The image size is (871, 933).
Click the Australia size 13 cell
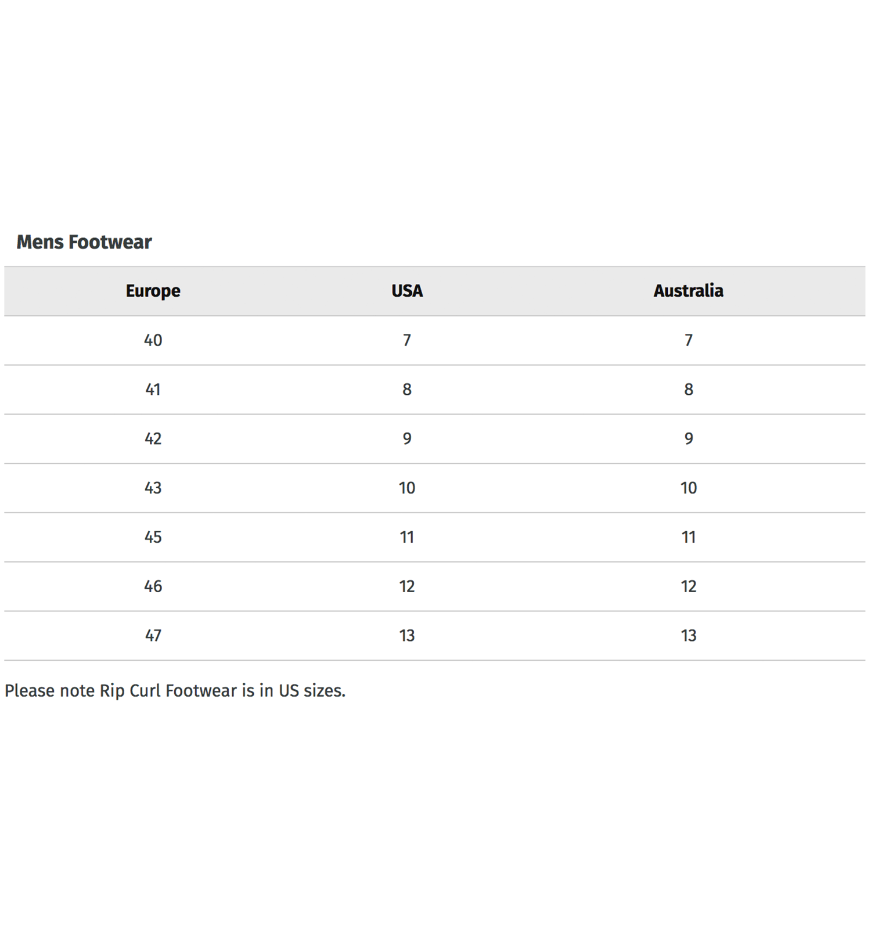point(689,636)
